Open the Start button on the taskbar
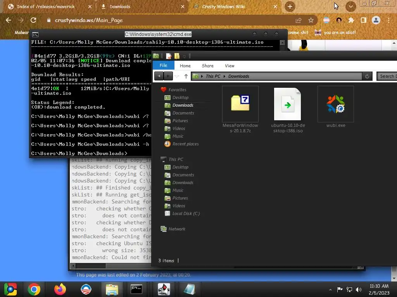Screen dimensions: 397x297 pyautogui.click(x=10, y=289)
